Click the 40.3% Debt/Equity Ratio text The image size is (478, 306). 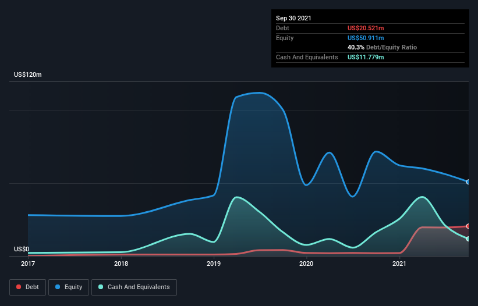(x=382, y=47)
